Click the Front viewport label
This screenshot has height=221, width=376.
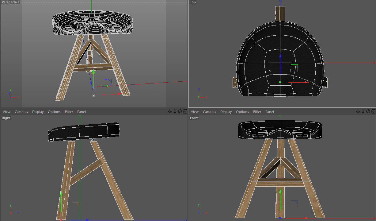click(194, 118)
